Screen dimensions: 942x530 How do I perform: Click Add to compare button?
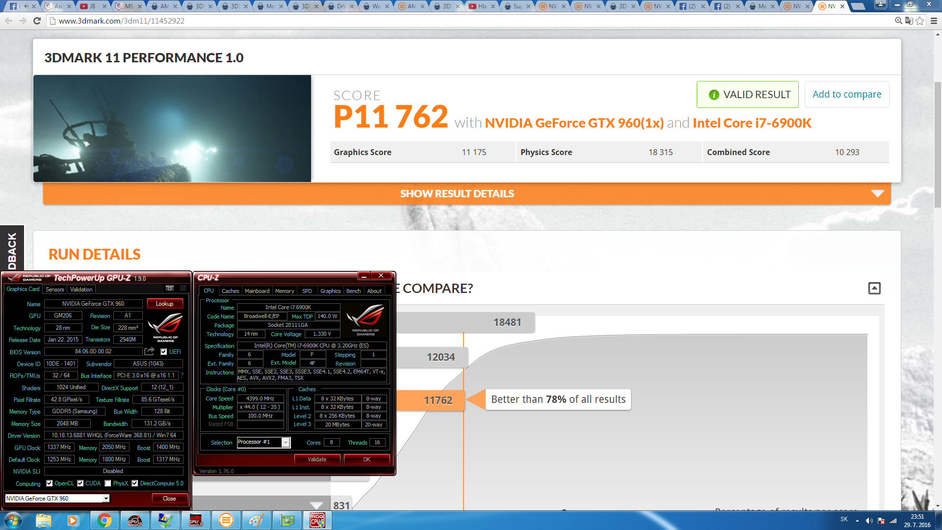[847, 94]
